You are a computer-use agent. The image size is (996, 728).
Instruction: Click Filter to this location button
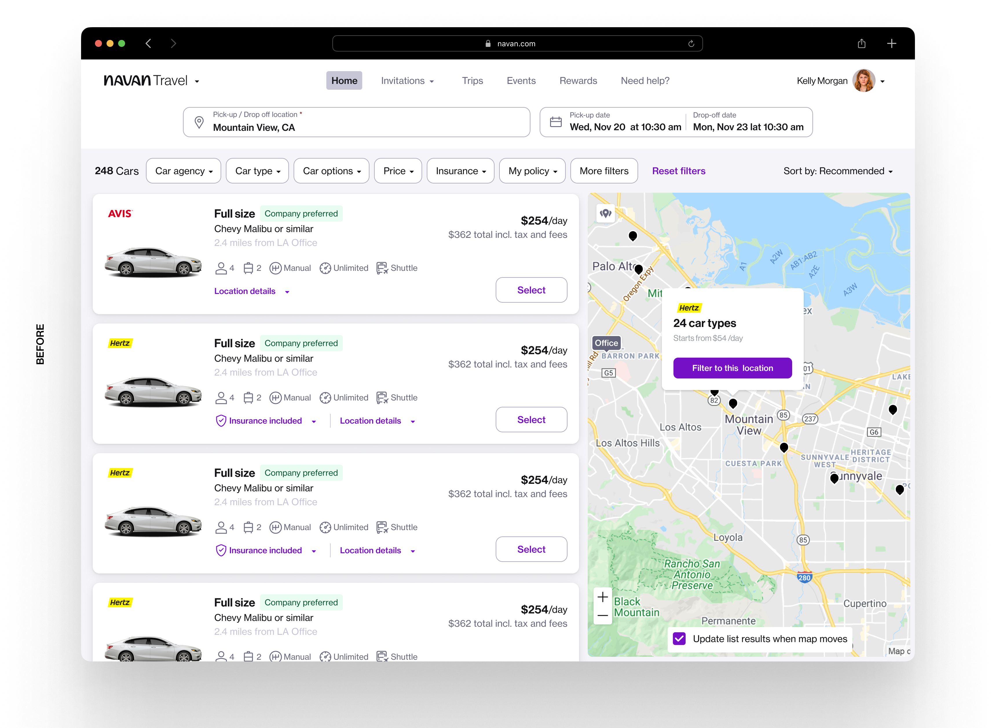(732, 368)
